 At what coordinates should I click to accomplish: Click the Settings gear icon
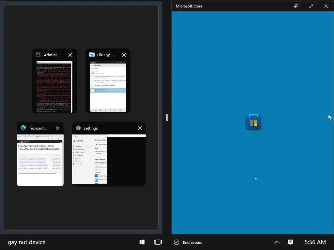[78, 128]
